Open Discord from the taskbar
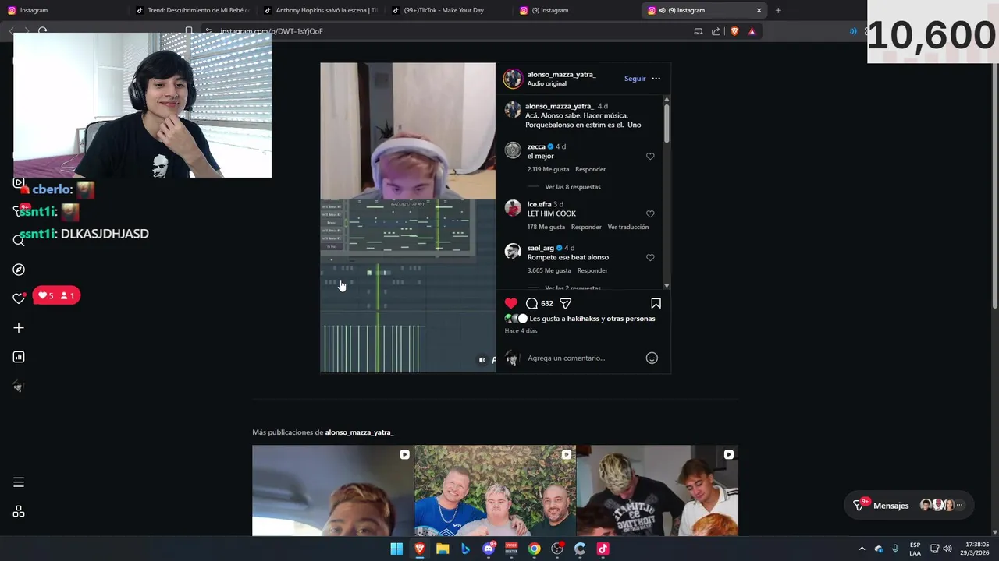The height and width of the screenshot is (561, 999). tap(489, 549)
